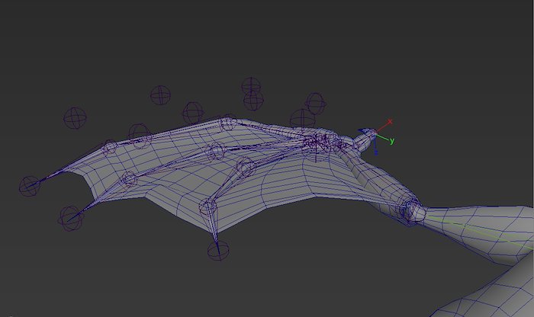The image size is (534, 317).
Task: Select the lower-left wing tip control sphere
Action: (71, 218)
